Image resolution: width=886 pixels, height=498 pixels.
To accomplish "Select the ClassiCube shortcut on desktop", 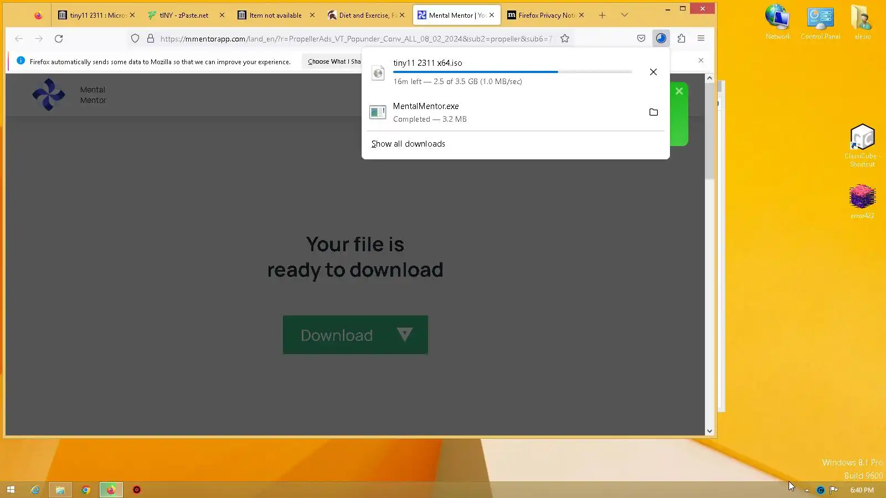I will pyautogui.click(x=862, y=146).
